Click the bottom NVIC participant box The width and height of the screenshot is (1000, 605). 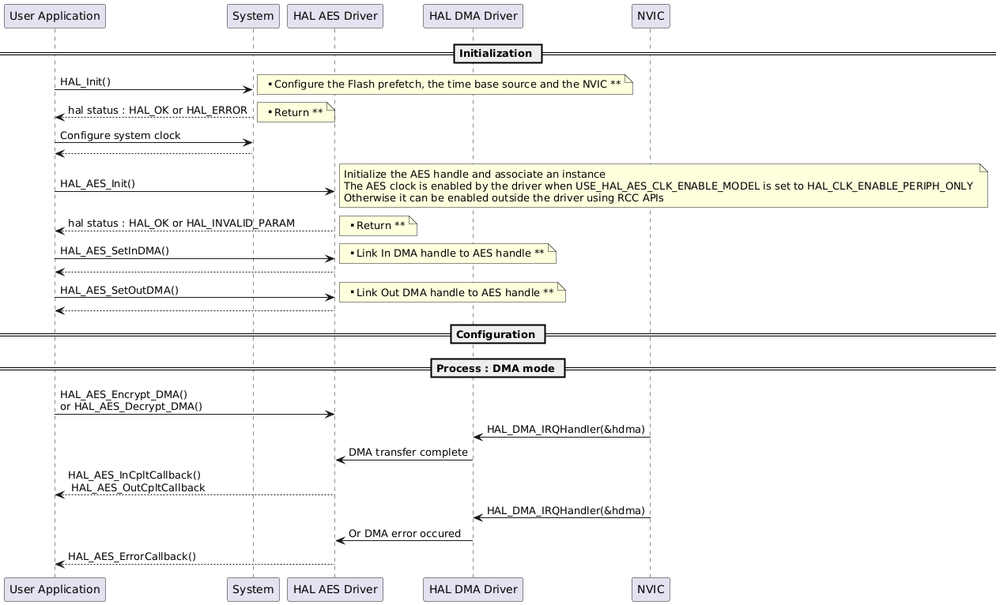(650, 589)
